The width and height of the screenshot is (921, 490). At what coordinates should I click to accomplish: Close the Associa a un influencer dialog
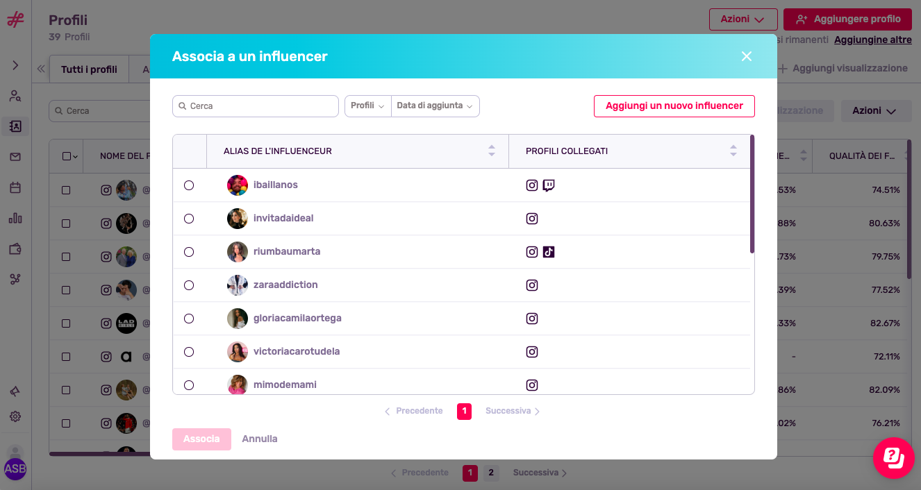(x=747, y=56)
